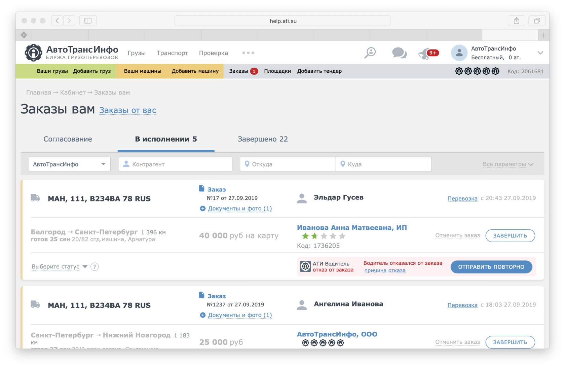This screenshot has height=368, width=565.
Task: Open Документы и фото (1) for №17
Action: pyautogui.click(x=240, y=209)
